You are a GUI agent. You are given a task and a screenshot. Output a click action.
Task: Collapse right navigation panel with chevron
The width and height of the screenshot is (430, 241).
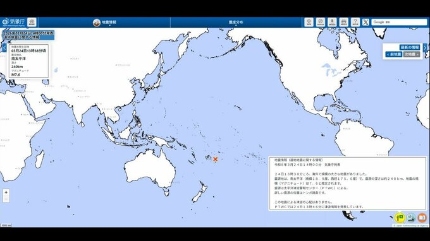(x=425, y=48)
